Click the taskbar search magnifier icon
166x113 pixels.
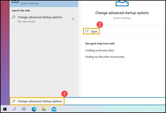tap(14, 109)
